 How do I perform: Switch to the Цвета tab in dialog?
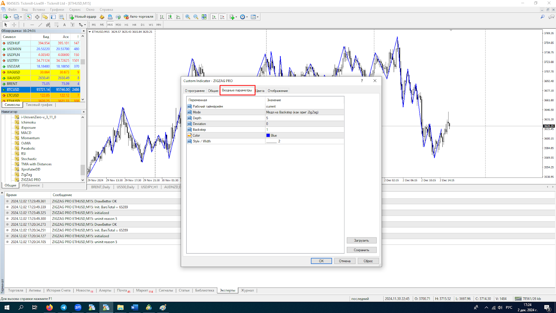pyautogui.click(x=260, y=91)
